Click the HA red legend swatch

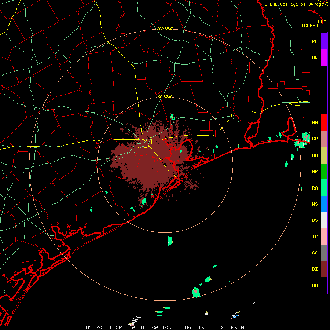[x=324, y=122]
